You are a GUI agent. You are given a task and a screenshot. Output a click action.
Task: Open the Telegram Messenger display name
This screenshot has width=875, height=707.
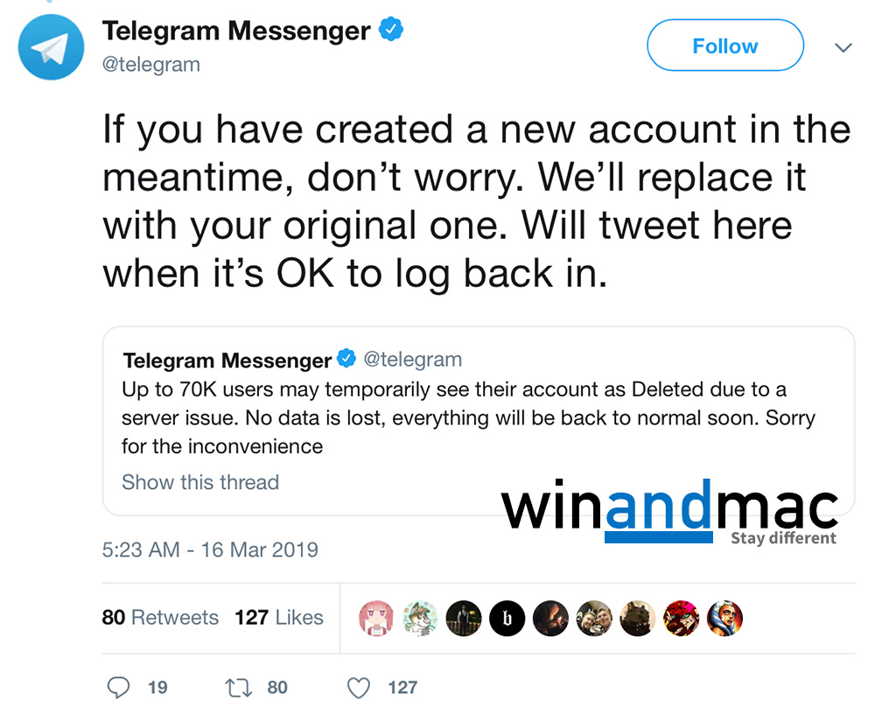236,31
